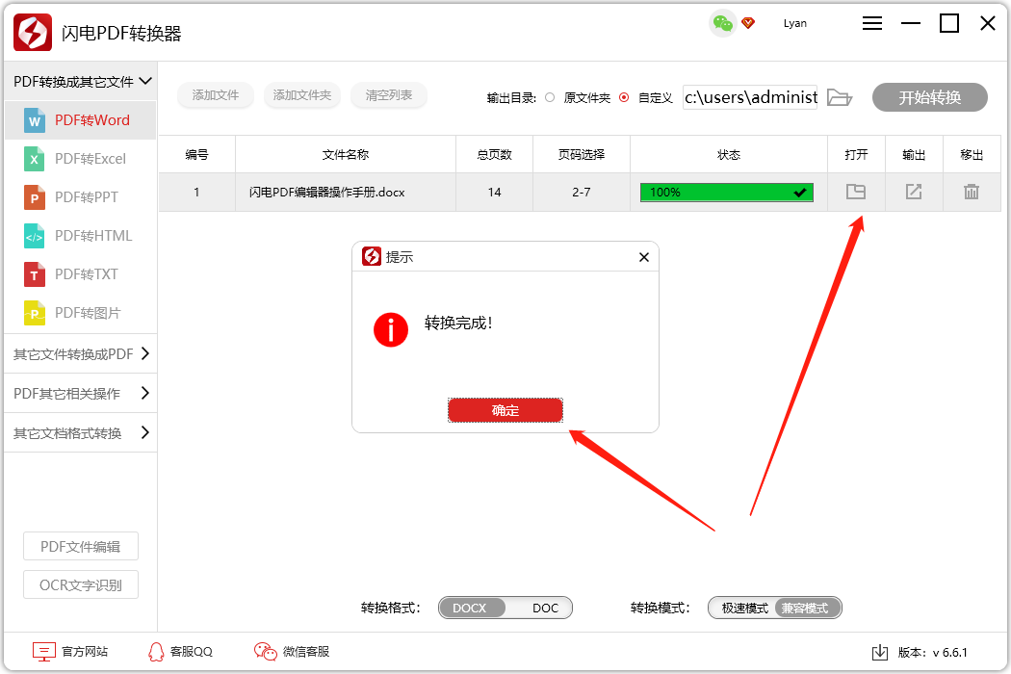The image size is (1011, 674).
Task: Browse output directory with the folder icon
Action: 840,97
